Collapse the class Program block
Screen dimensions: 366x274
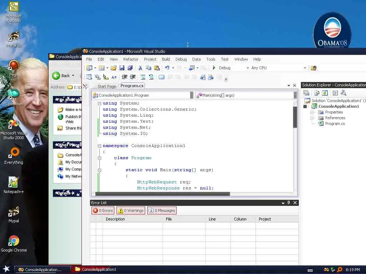pos(99,158)
